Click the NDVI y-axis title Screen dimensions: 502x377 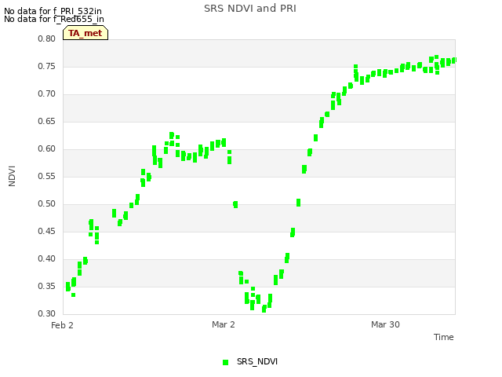pyautogui.click(x=13, y=176)
